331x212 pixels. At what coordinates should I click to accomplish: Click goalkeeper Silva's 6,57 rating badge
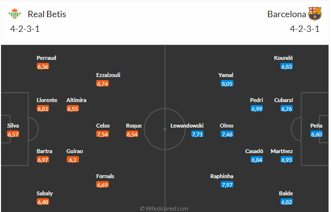13,134
